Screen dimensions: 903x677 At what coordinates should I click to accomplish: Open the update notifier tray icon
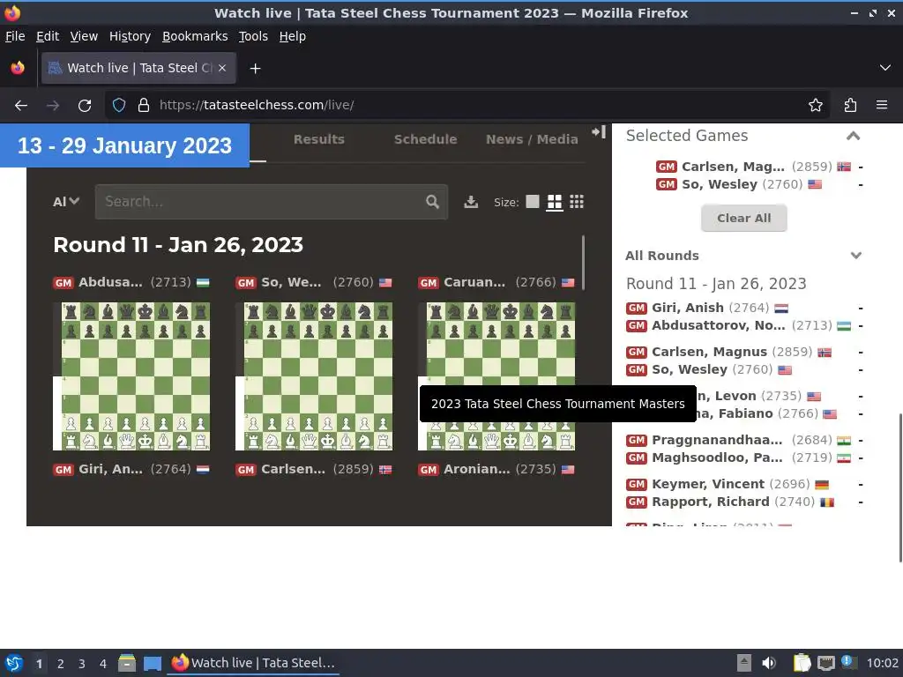coord(847,662)
